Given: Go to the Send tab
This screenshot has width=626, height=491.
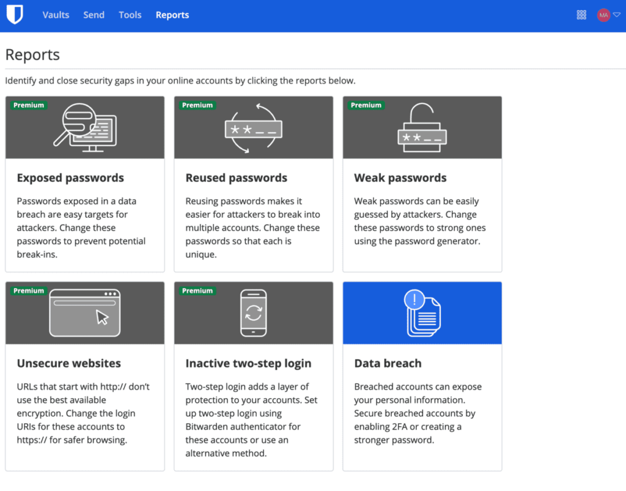Looking at the screenshot, I should 94,15.
